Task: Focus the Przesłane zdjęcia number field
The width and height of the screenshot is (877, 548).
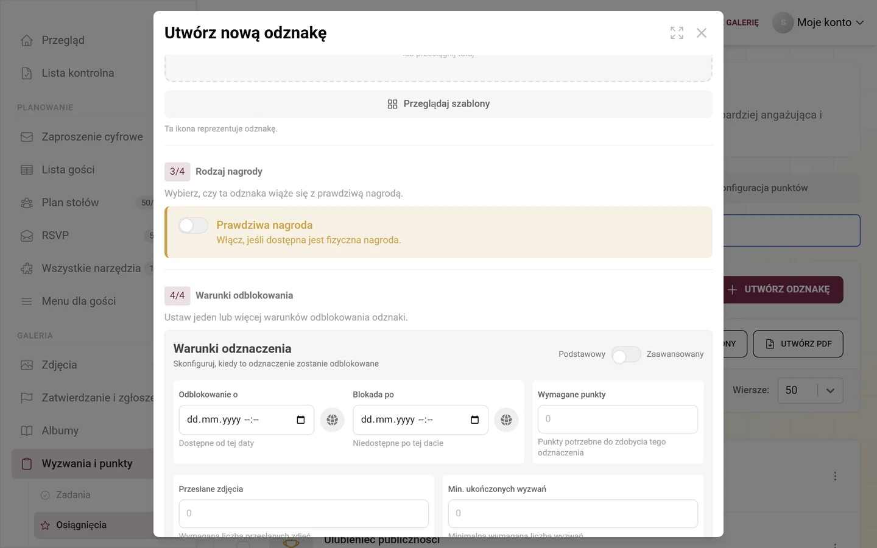Action: 303,513
